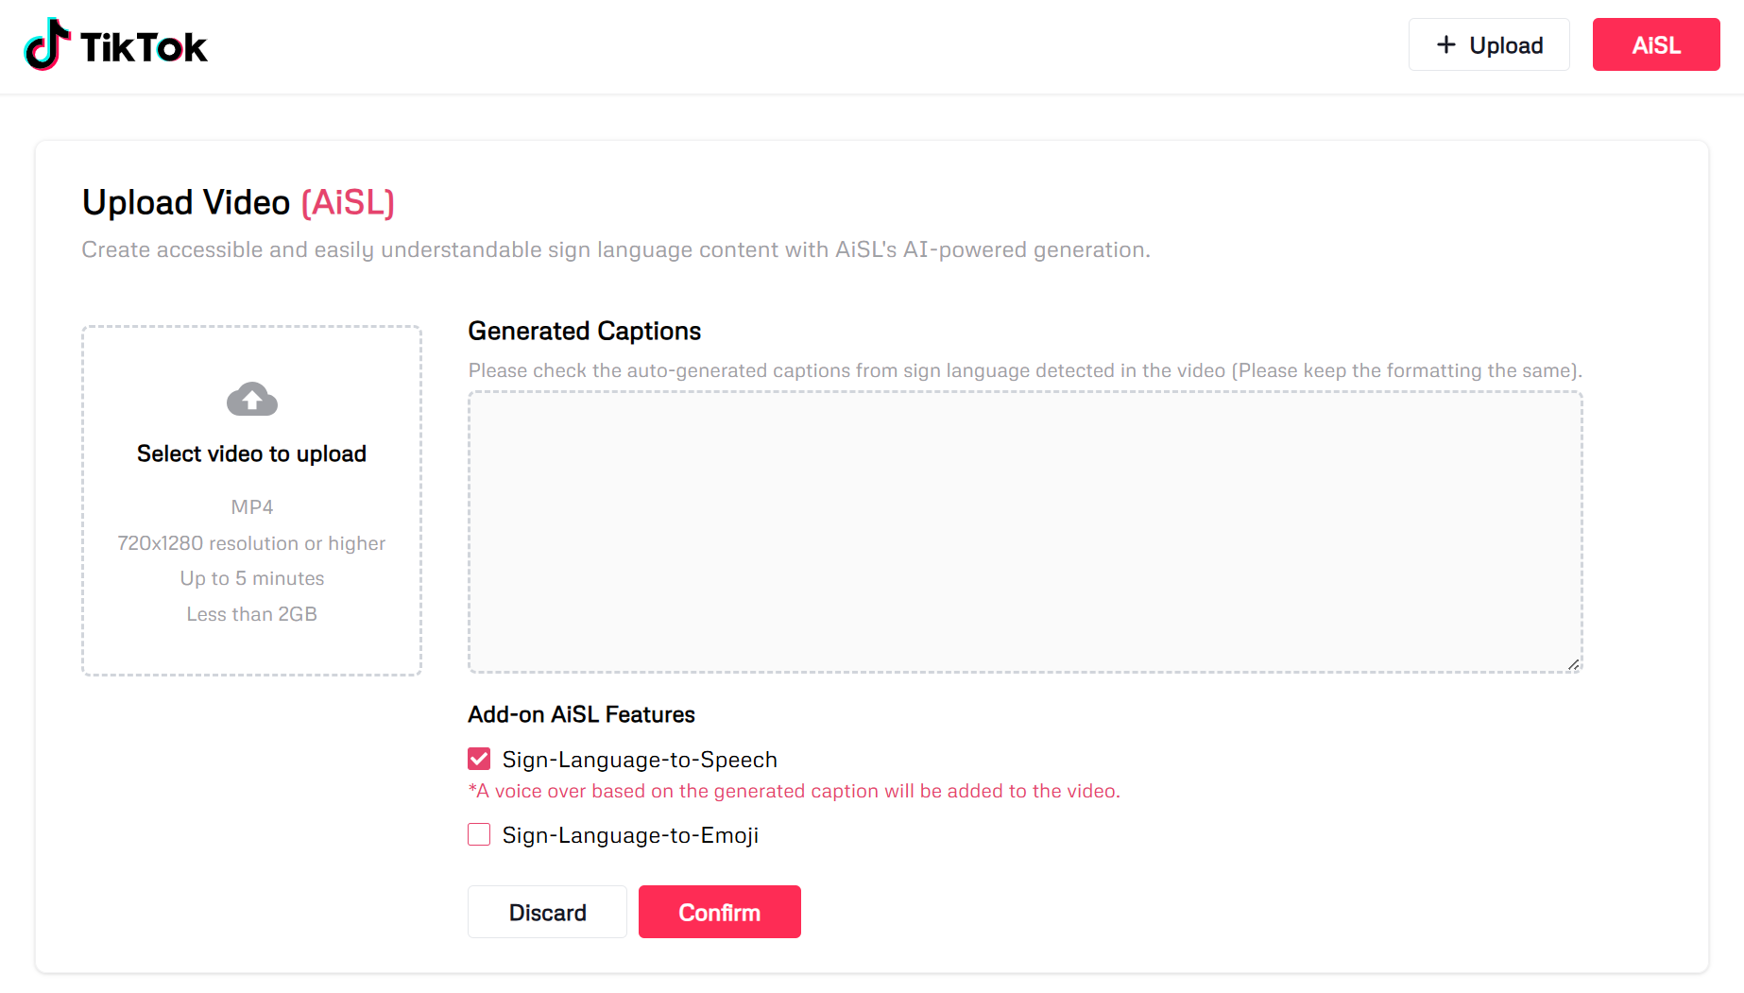Click the Sign-Language-to-Speech label text
Viewport: 1744px width, 993px height.
click(640, 760)
